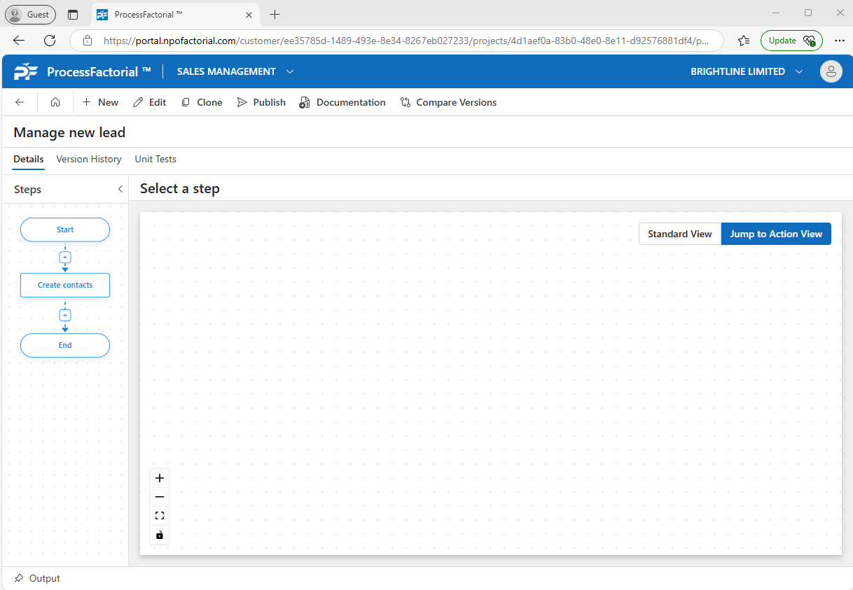Click the Publish button
This screenshot has height=590, width=853.
coord(261,102)
